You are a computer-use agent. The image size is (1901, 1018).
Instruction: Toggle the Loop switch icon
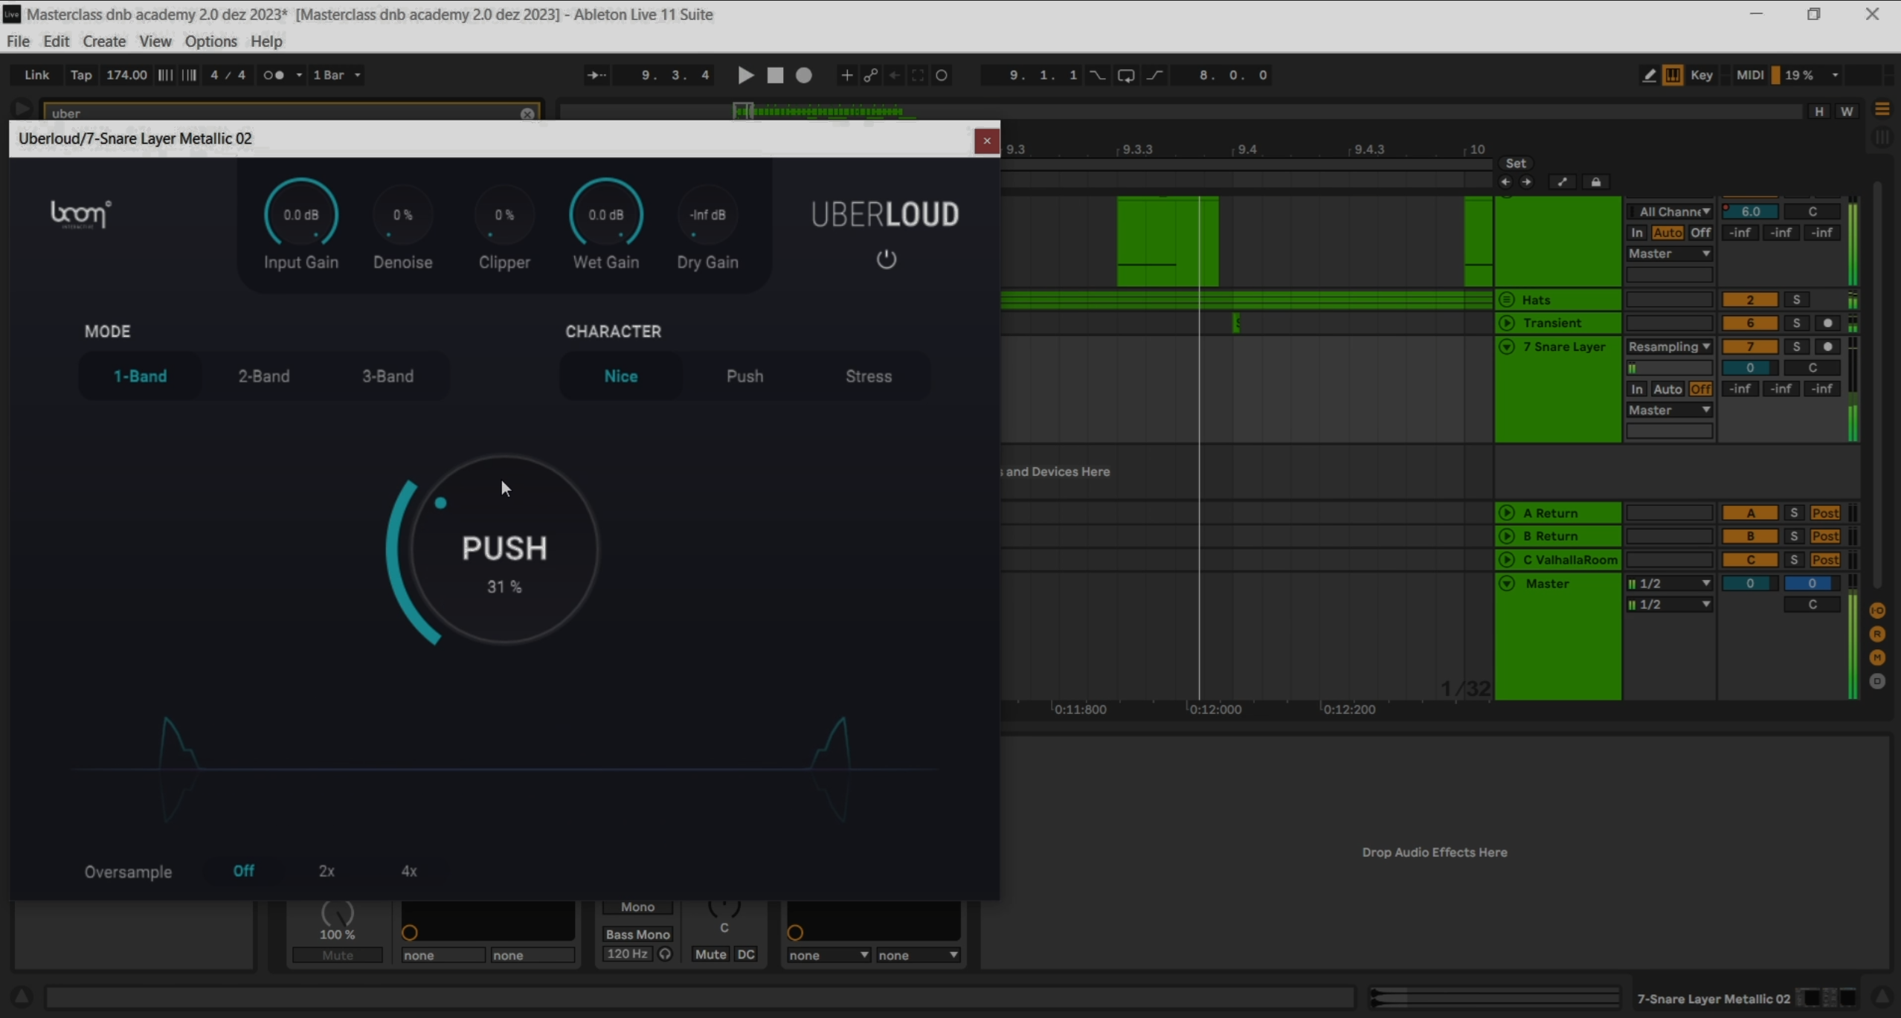(1126, 75)
